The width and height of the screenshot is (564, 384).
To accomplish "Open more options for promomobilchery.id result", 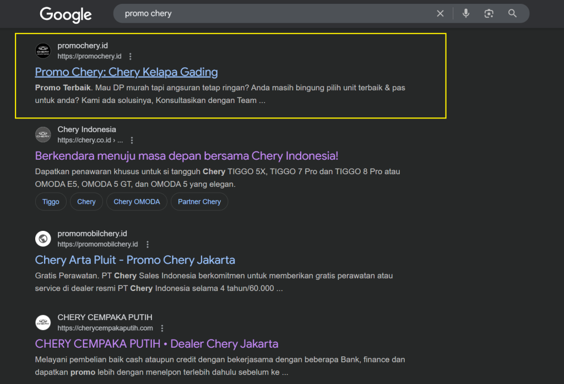I will [147, 244].
